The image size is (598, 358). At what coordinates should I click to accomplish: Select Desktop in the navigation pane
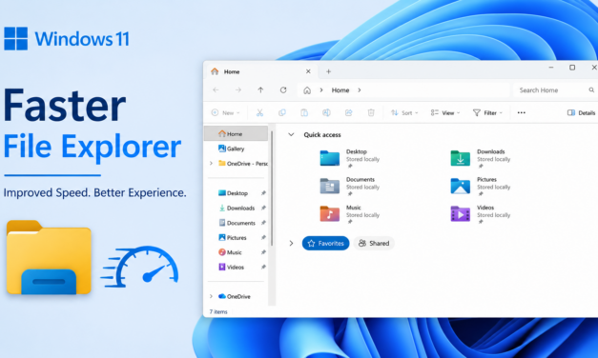[233, 193]
